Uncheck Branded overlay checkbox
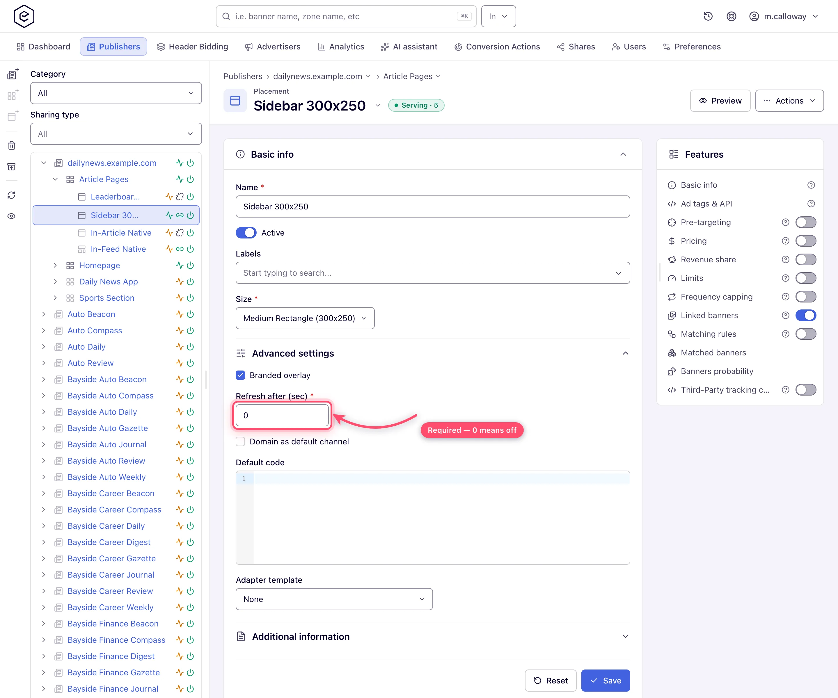 [240, 375]
